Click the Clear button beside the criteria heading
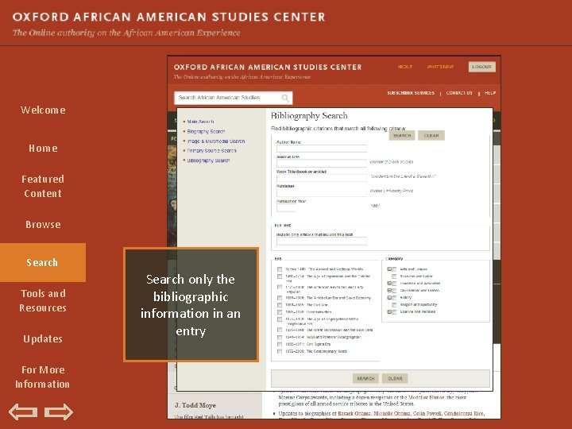 [x=431, y=135]
